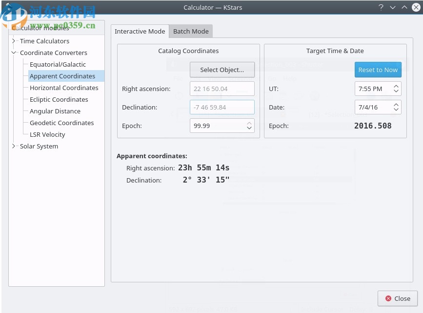
Task: Open Horizontal Coordinates module
Action: coord(64,88)
